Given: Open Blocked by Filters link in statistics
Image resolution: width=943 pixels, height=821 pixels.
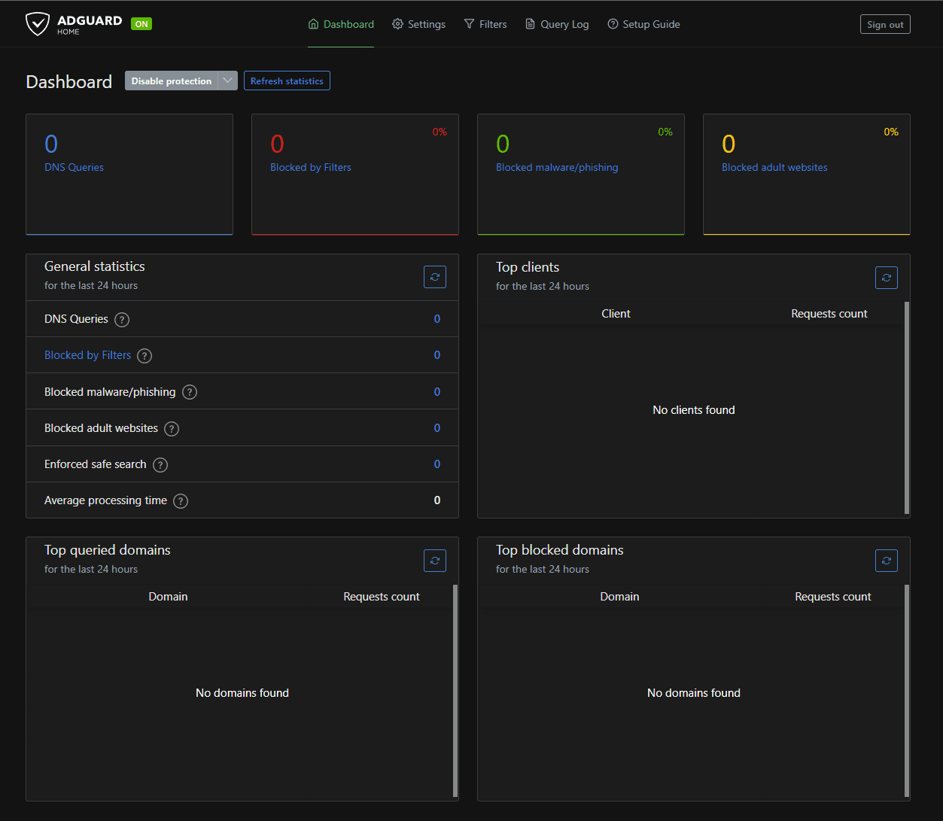Looking at the screenshot, I should coord(87,355).
